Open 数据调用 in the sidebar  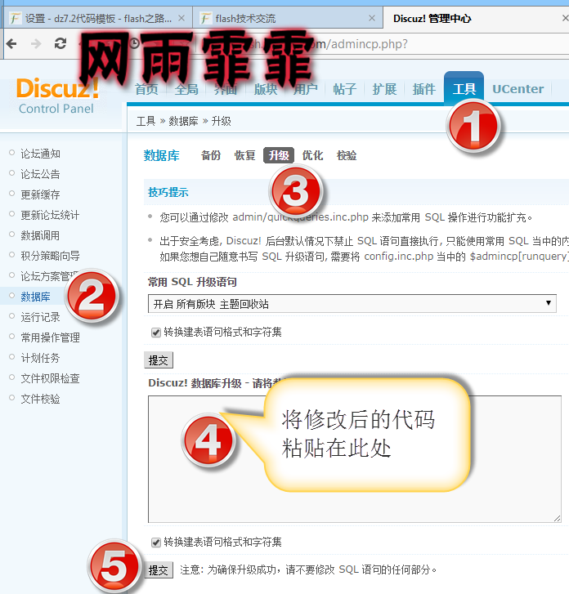40,235
